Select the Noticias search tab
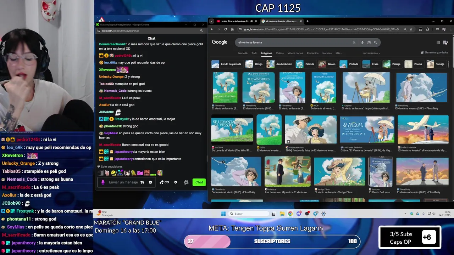 pyautogui.click(x=327, y=53)
